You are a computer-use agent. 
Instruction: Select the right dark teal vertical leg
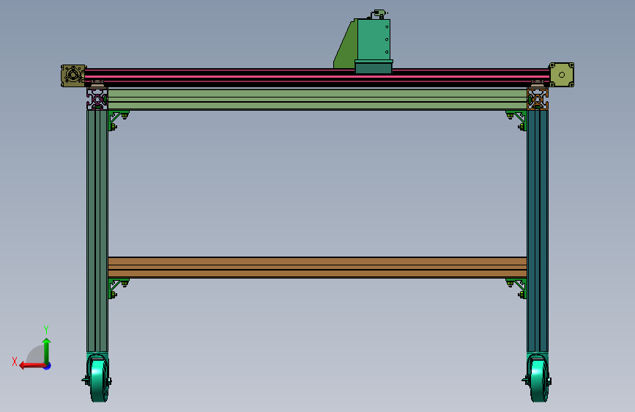538,231
